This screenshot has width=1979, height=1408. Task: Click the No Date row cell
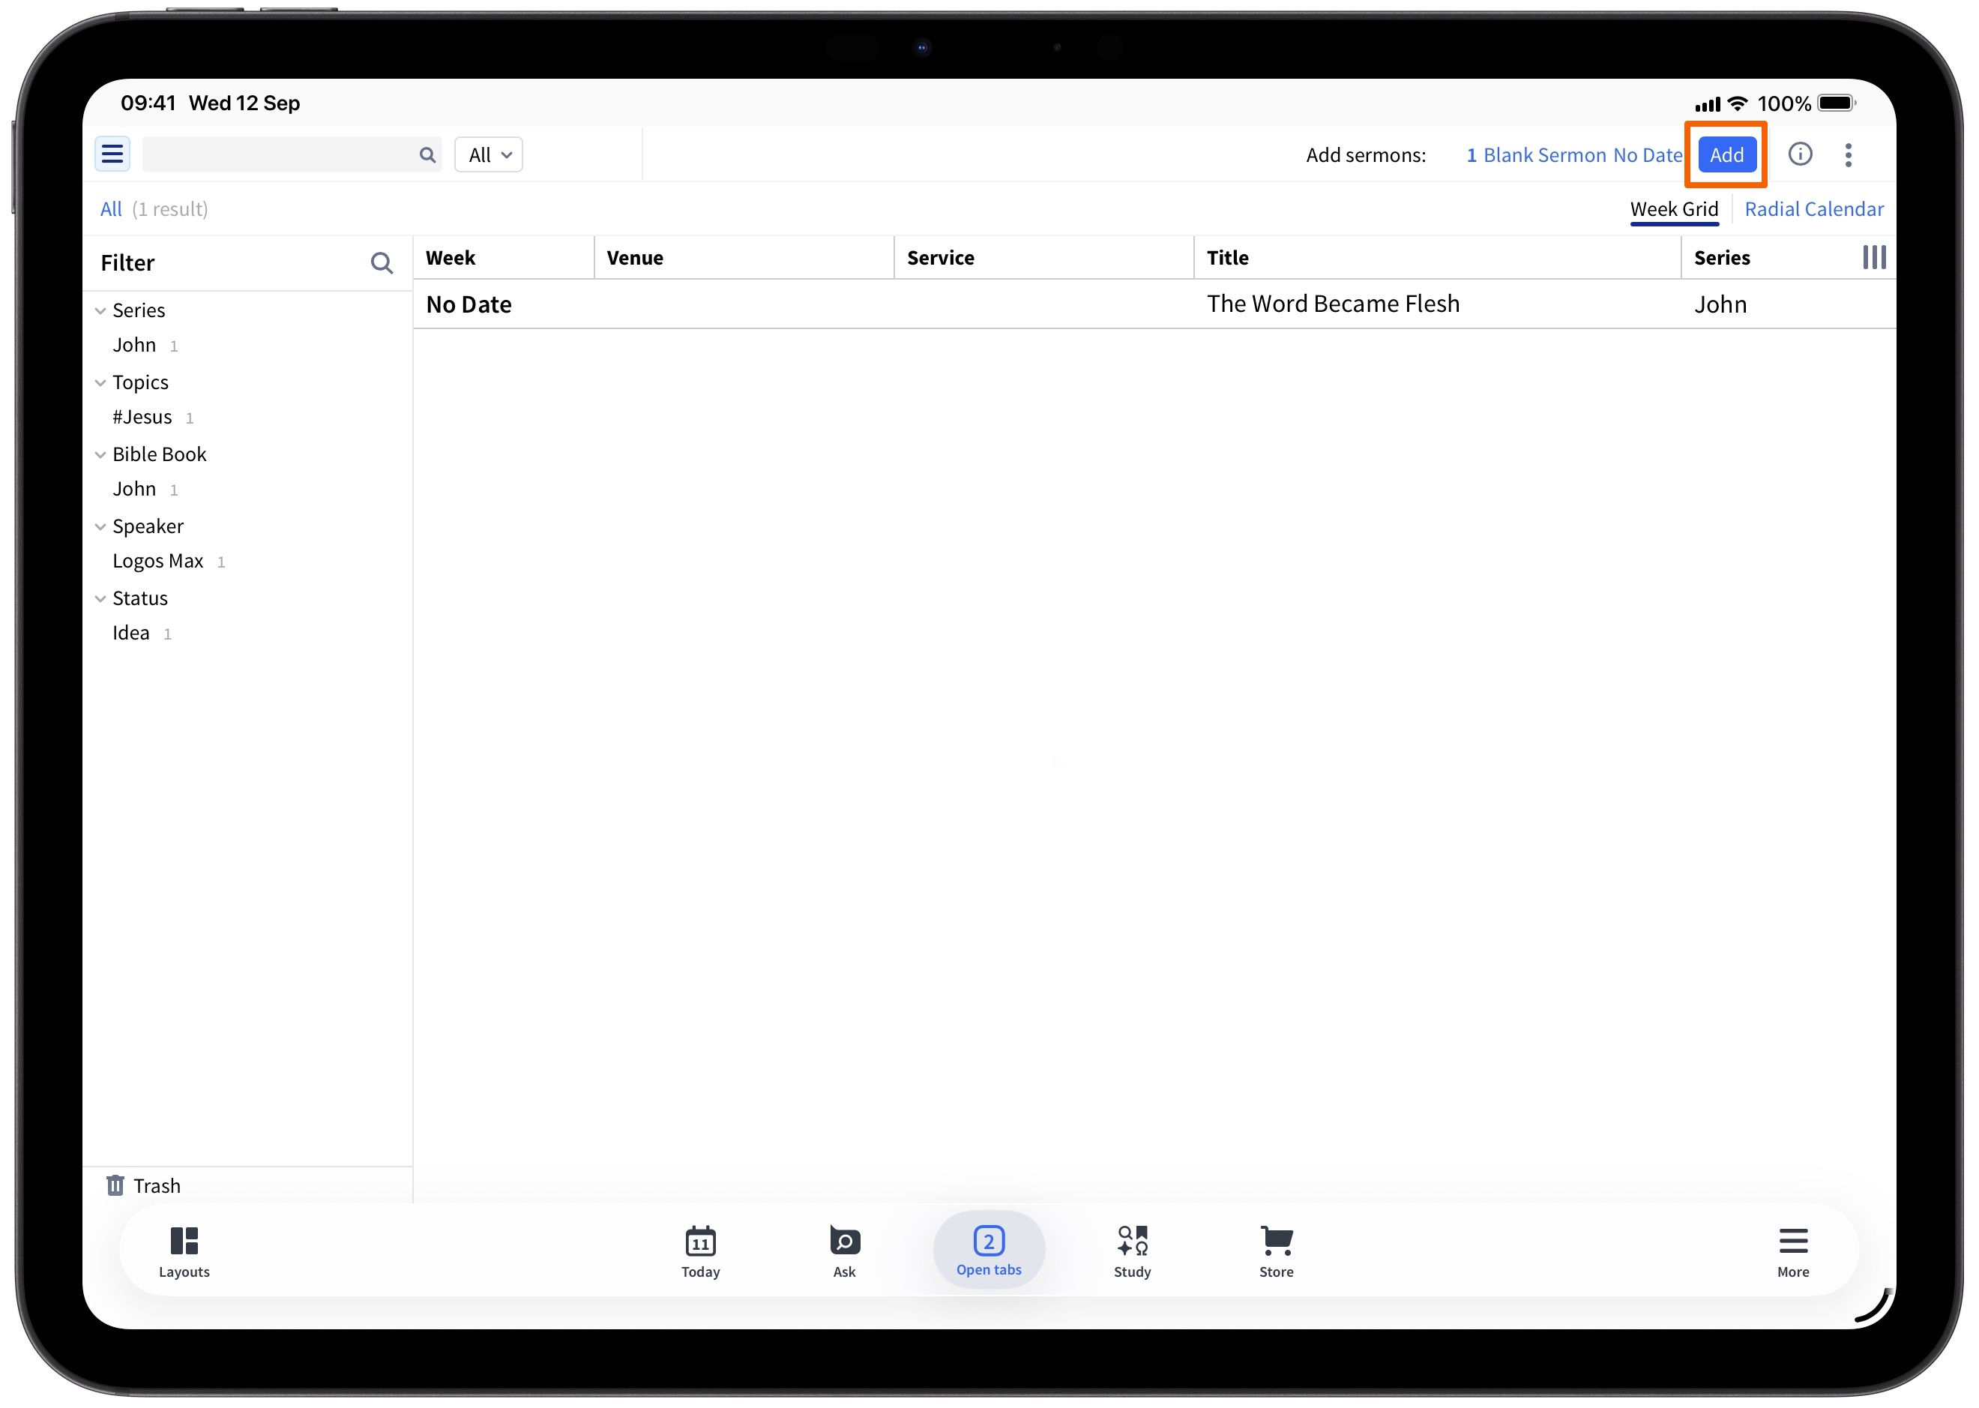[469, 304]
